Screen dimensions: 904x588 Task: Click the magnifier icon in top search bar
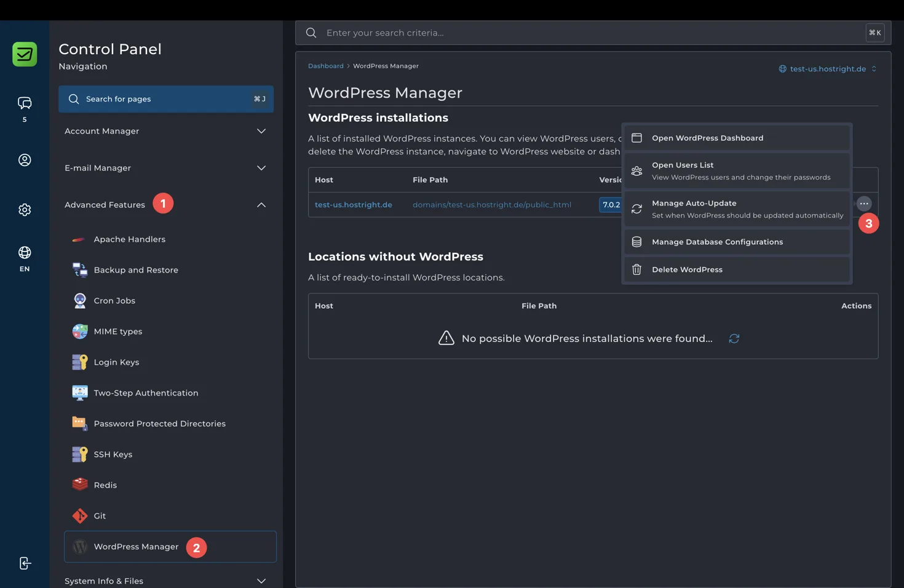click(311, 33)
